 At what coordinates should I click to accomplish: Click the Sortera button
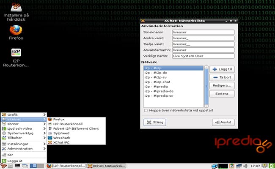tap(222, 94)
